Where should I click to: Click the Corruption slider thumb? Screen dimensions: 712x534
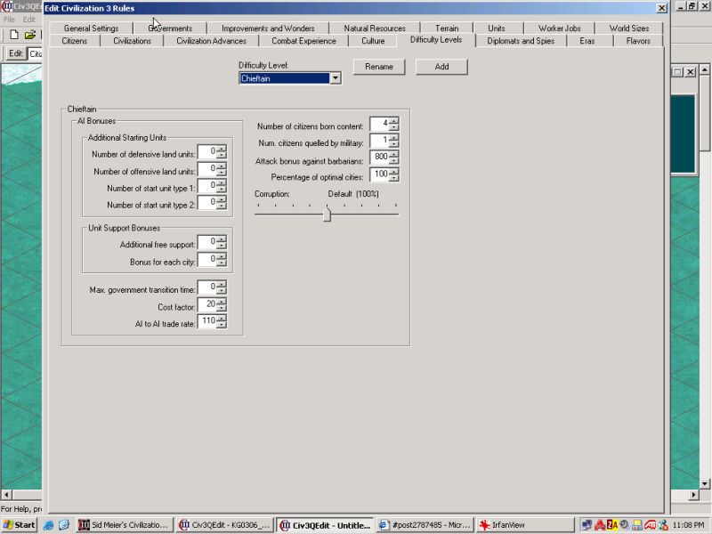point(327,214)
